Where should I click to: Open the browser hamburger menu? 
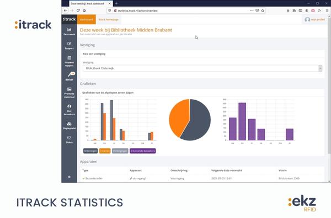(x=327, y=10)
